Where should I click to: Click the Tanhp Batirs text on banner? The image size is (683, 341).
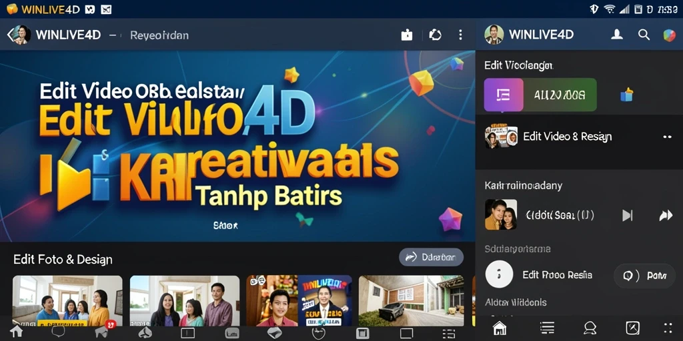tap(268, 196)
